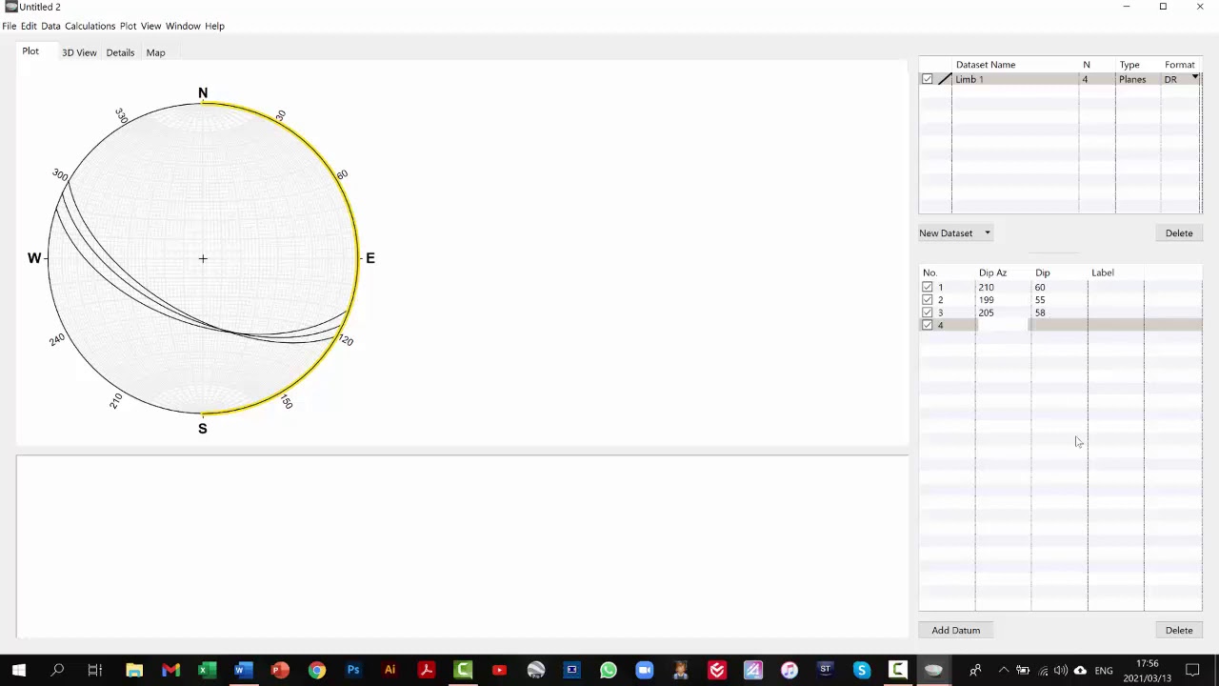The height and width of the screenshot is (686, 1219).
Task: Click the line symbol icon for Limb 1
Action: pos(944,79)
